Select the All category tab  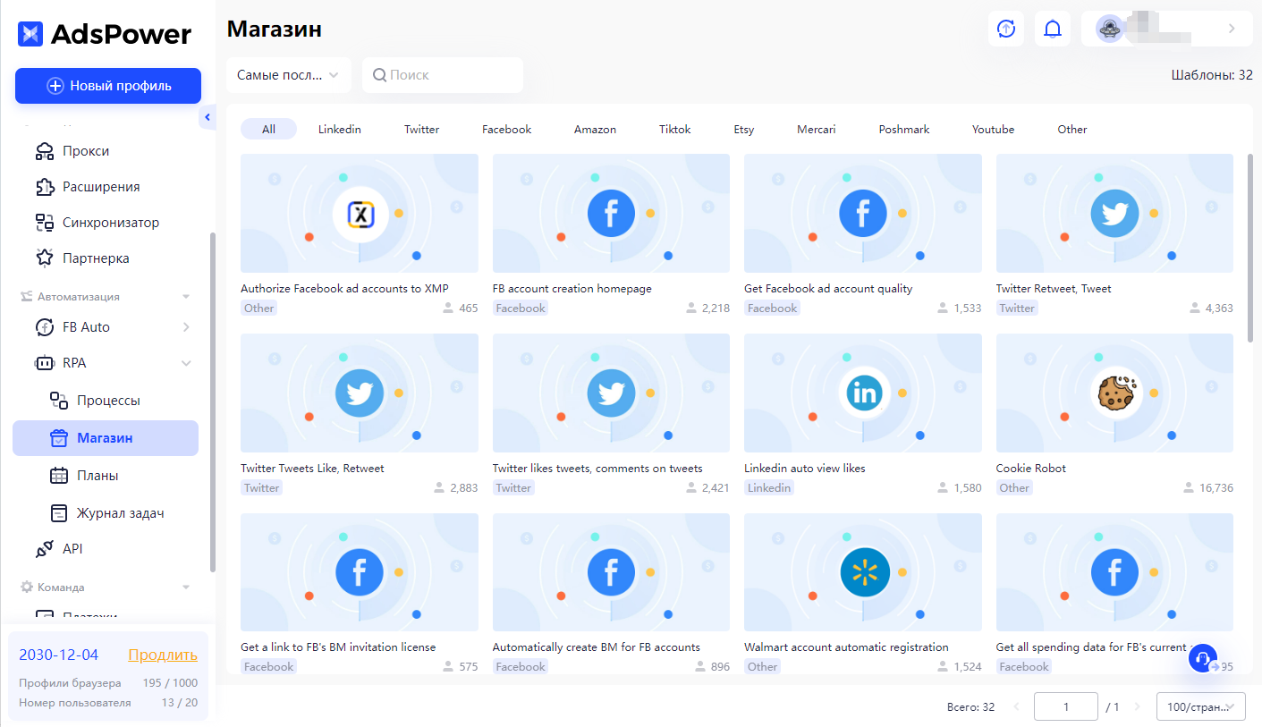tap(268, 130)
